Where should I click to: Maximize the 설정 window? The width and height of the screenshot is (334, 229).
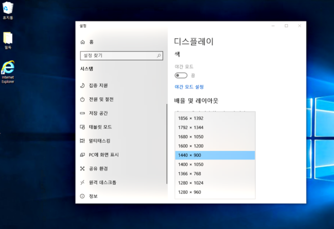coord(286,26)
